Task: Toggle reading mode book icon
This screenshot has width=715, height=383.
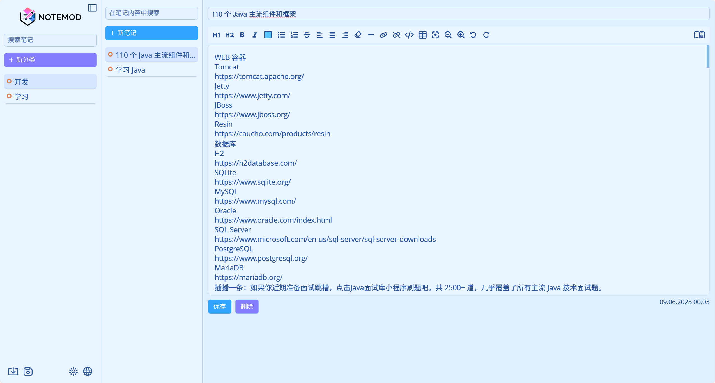Action: pyautogui.click(x=699, y=35)
